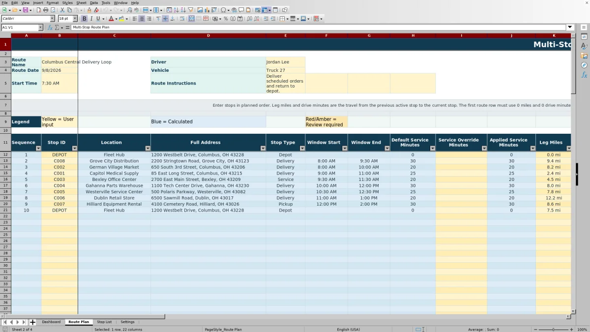Toggle Wrap Text
This screenshot has width=590, height=332.
[x=182, y=19]
